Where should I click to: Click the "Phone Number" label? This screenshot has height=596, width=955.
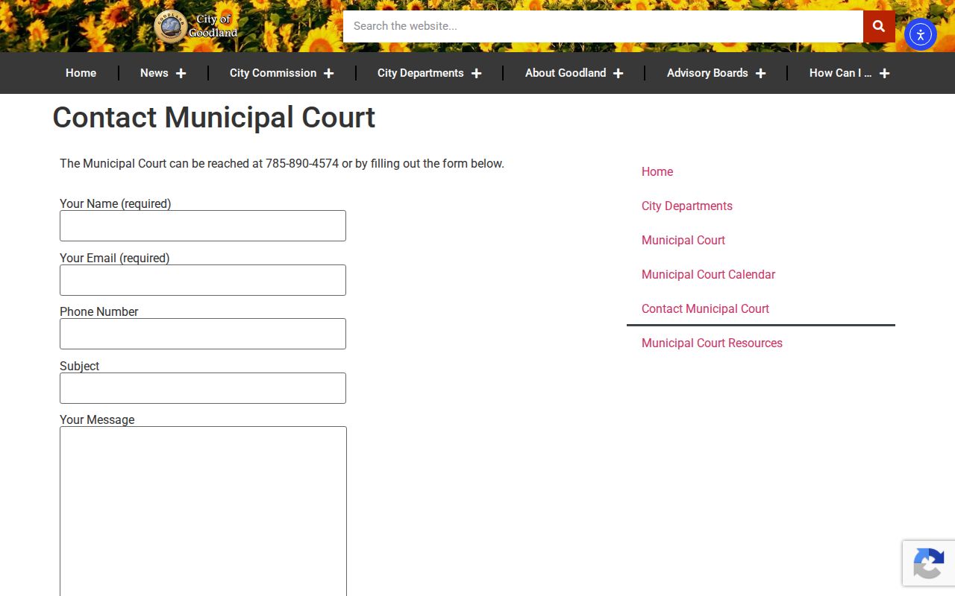click(99, 311)
